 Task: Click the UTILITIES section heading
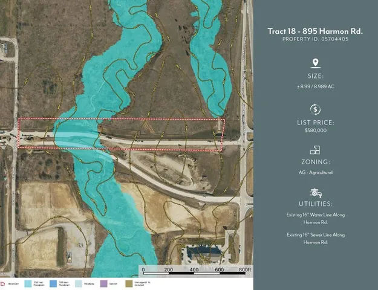(314, 204)
